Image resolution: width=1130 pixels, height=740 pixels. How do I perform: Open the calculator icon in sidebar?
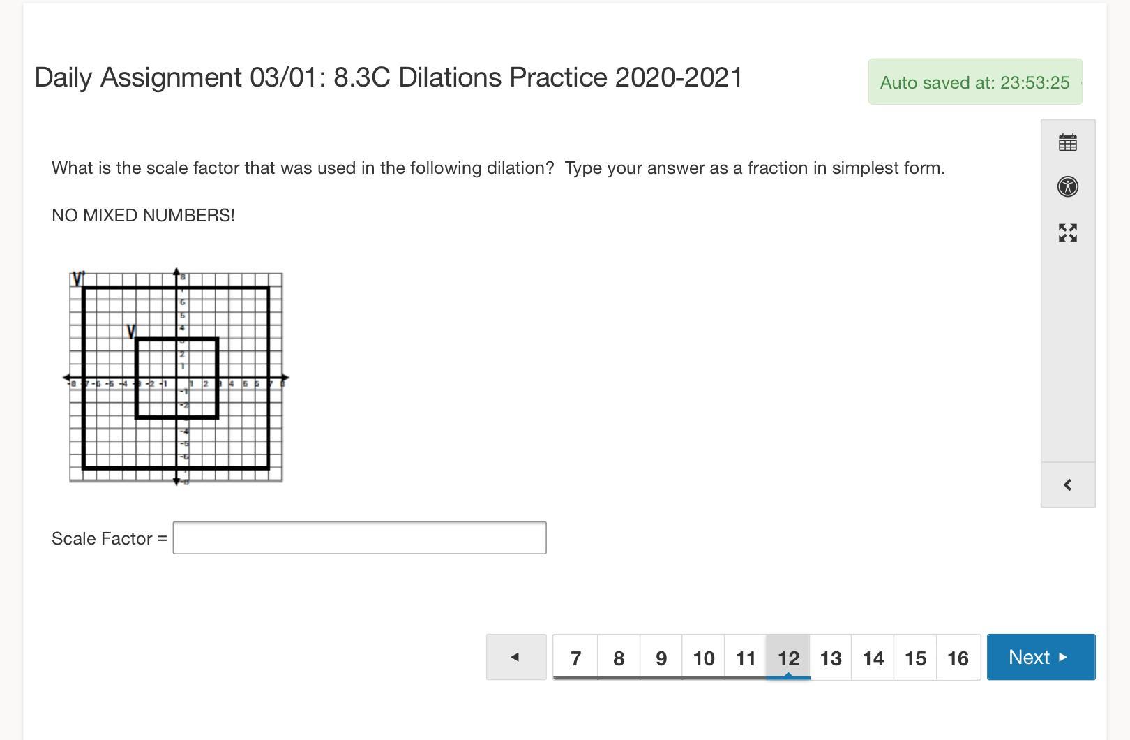click(1067, 143)
